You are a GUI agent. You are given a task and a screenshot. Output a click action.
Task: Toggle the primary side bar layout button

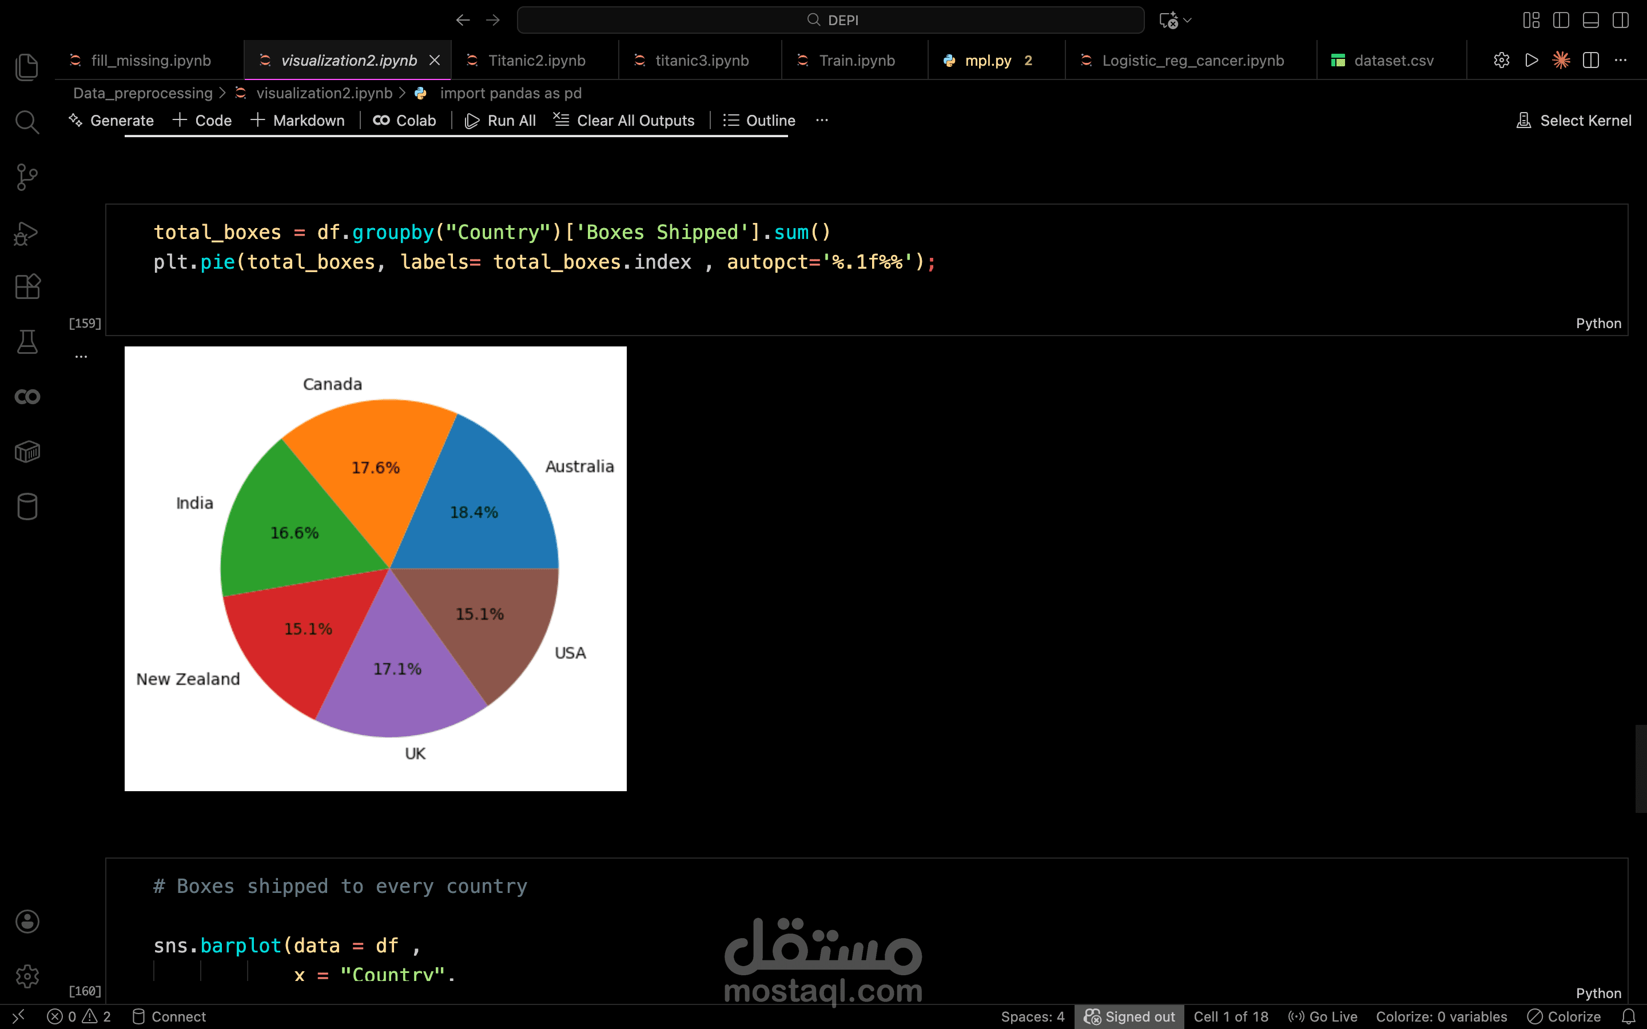1561,21
